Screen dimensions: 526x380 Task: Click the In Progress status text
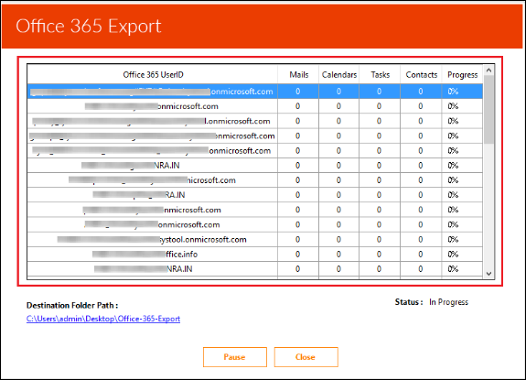click(448, 302)
